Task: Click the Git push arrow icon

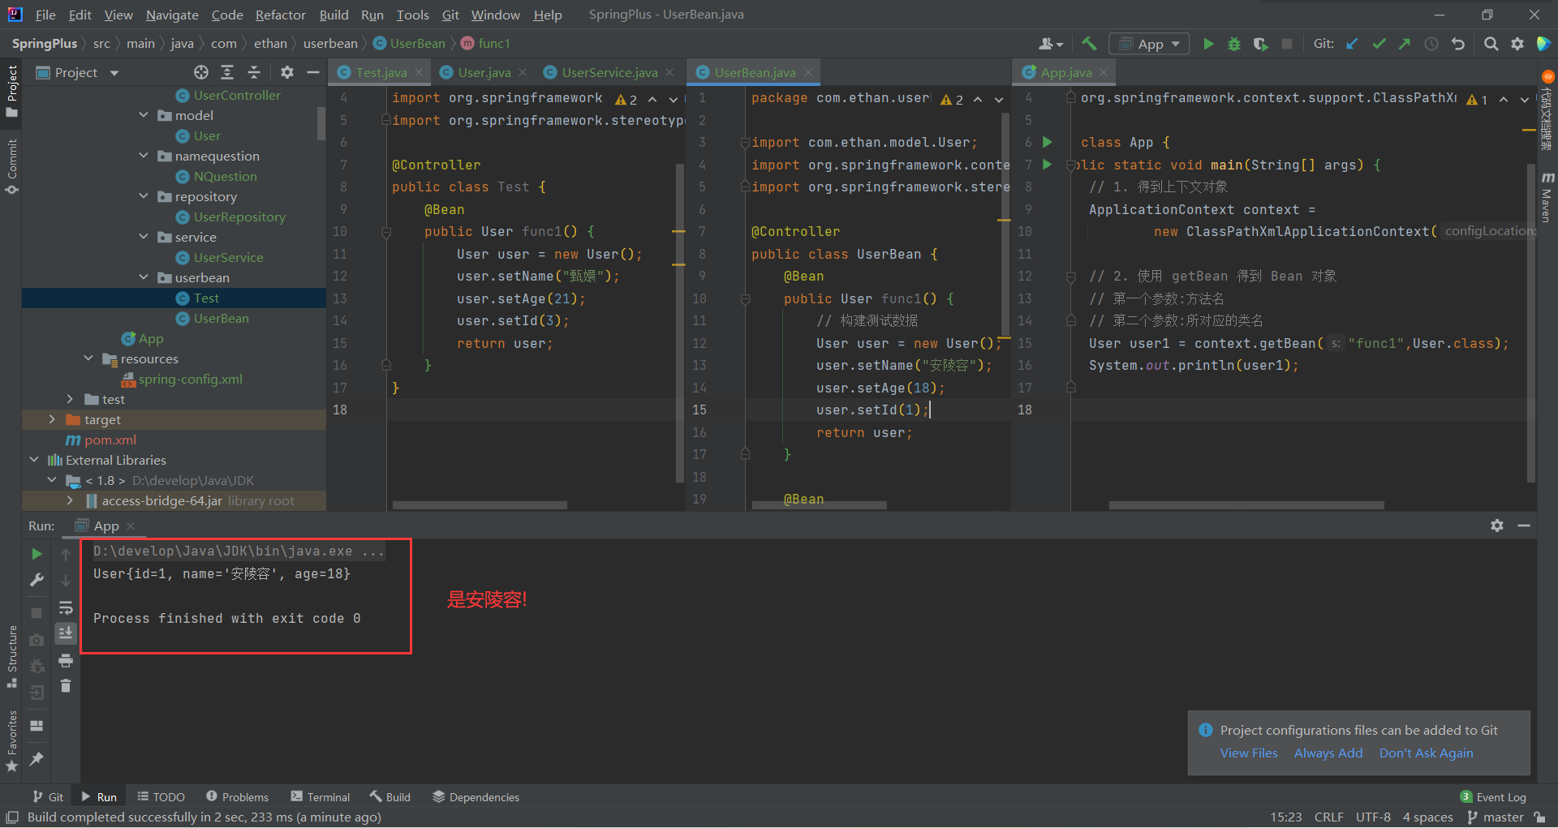Action: 1405,44
